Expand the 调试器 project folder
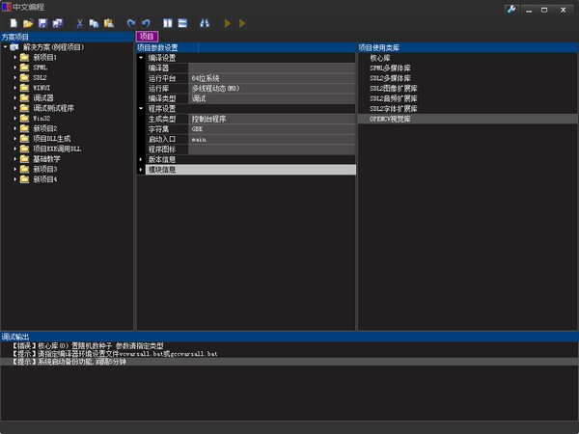Viewport: 579px width, 434px height. 16,97
